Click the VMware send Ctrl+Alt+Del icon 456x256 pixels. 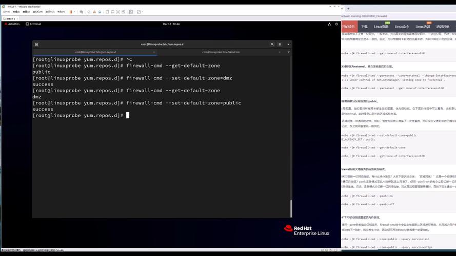click(82, 12)
